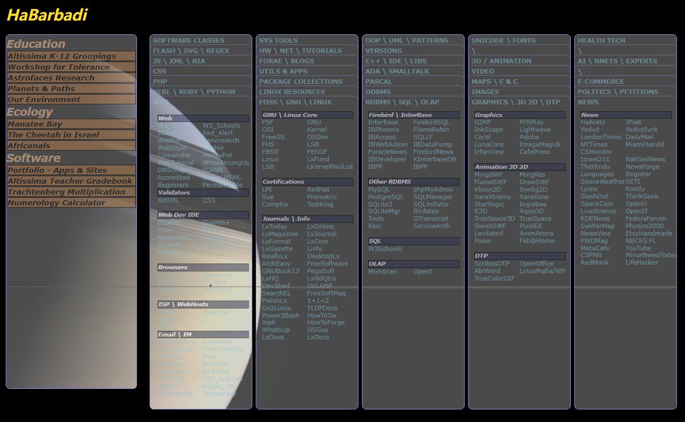Expand the FLASH \ SVG \ REGEX section
This screenshot has height=422, width=685.
click(200, 51)
